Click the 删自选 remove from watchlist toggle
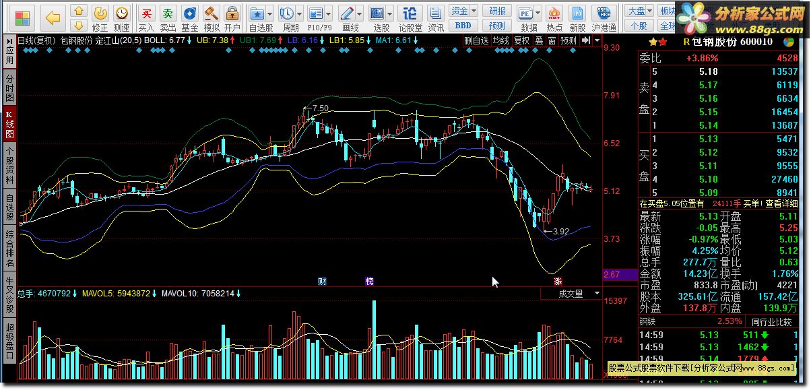The image size is (811, 390). coord(477,40)
